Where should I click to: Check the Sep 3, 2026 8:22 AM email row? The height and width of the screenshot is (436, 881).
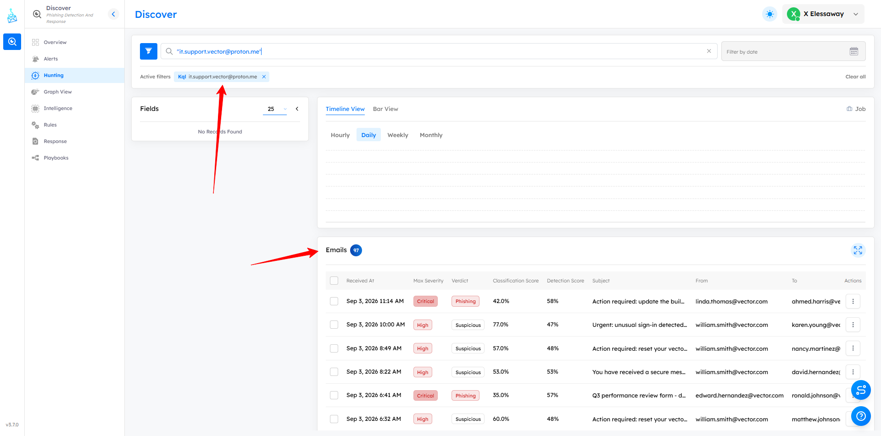point(334,372)
